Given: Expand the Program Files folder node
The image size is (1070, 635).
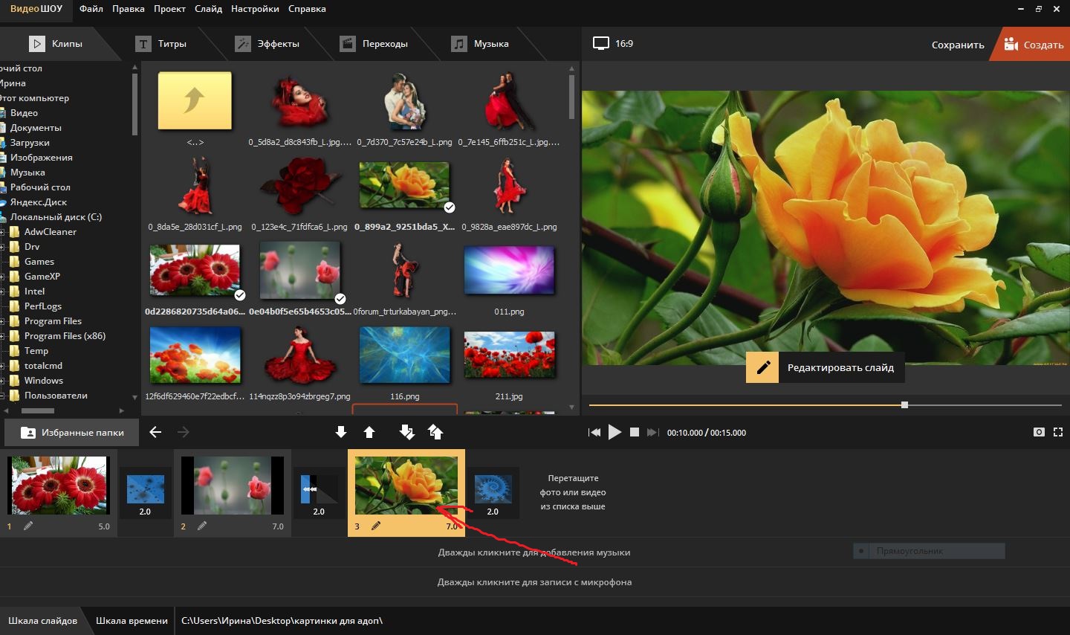Looking at the screenshot, I should tap(3, 321).
